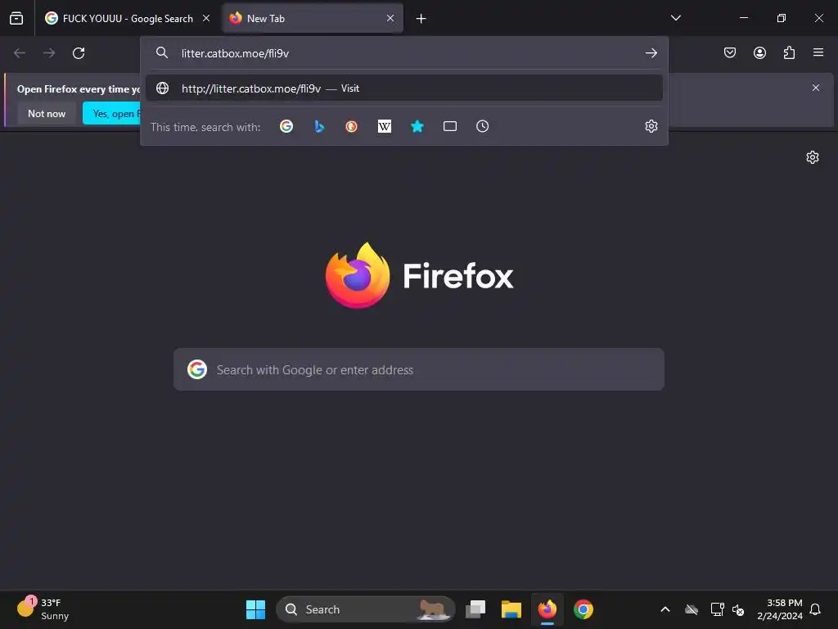Visit the http://litter.catbox.moe/fli9v suggestion
The width and height of the screenshot is (838, 629).
coord(404,88)
